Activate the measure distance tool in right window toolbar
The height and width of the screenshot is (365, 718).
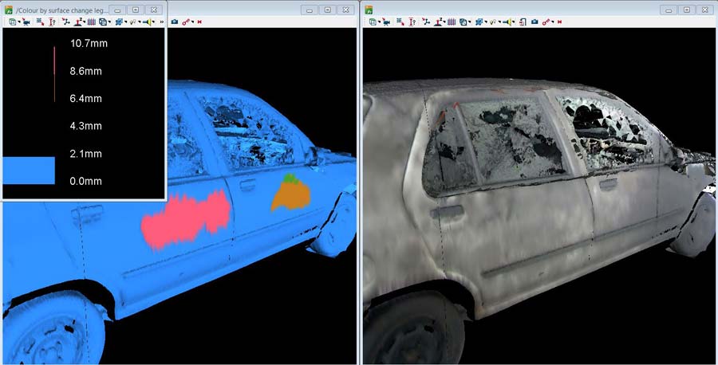click(x=412, y=22)
